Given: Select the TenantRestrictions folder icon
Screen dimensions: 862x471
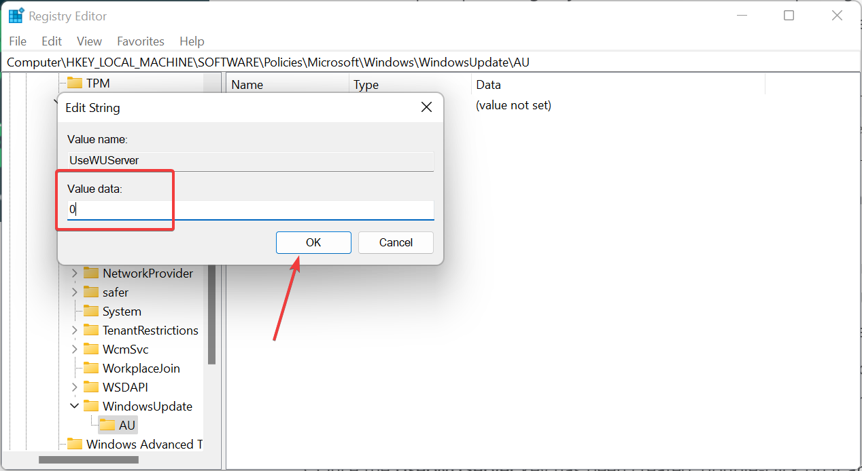Looking at the screenshot, I should 91,330.
